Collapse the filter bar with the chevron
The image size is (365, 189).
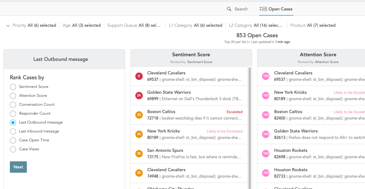tap(8, 26)
